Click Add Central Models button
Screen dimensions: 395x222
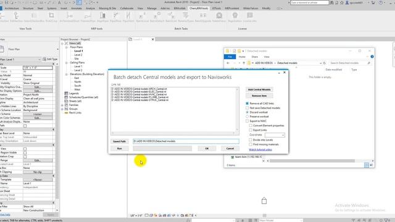tap(259, 89)
